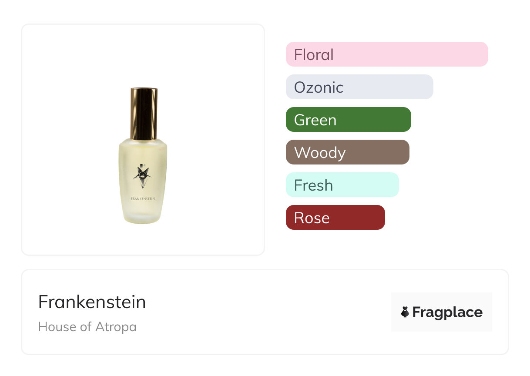Screen dimensions: 530x376
Task: Click the word Rose inside its bar
Action: (x=312, y=218)
